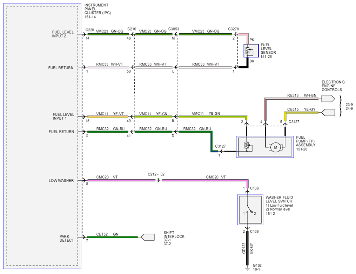The height and width of the screenshot is (274, 356).
Task: Open the 10-1 ground G102 reference
Action: coord(256,269)
